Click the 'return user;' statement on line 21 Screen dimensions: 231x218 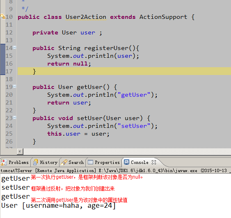69,102
